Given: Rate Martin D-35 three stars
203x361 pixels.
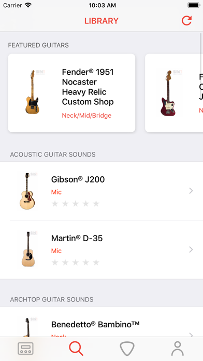Looking at the screenshot, I should [x=76, y=262].
